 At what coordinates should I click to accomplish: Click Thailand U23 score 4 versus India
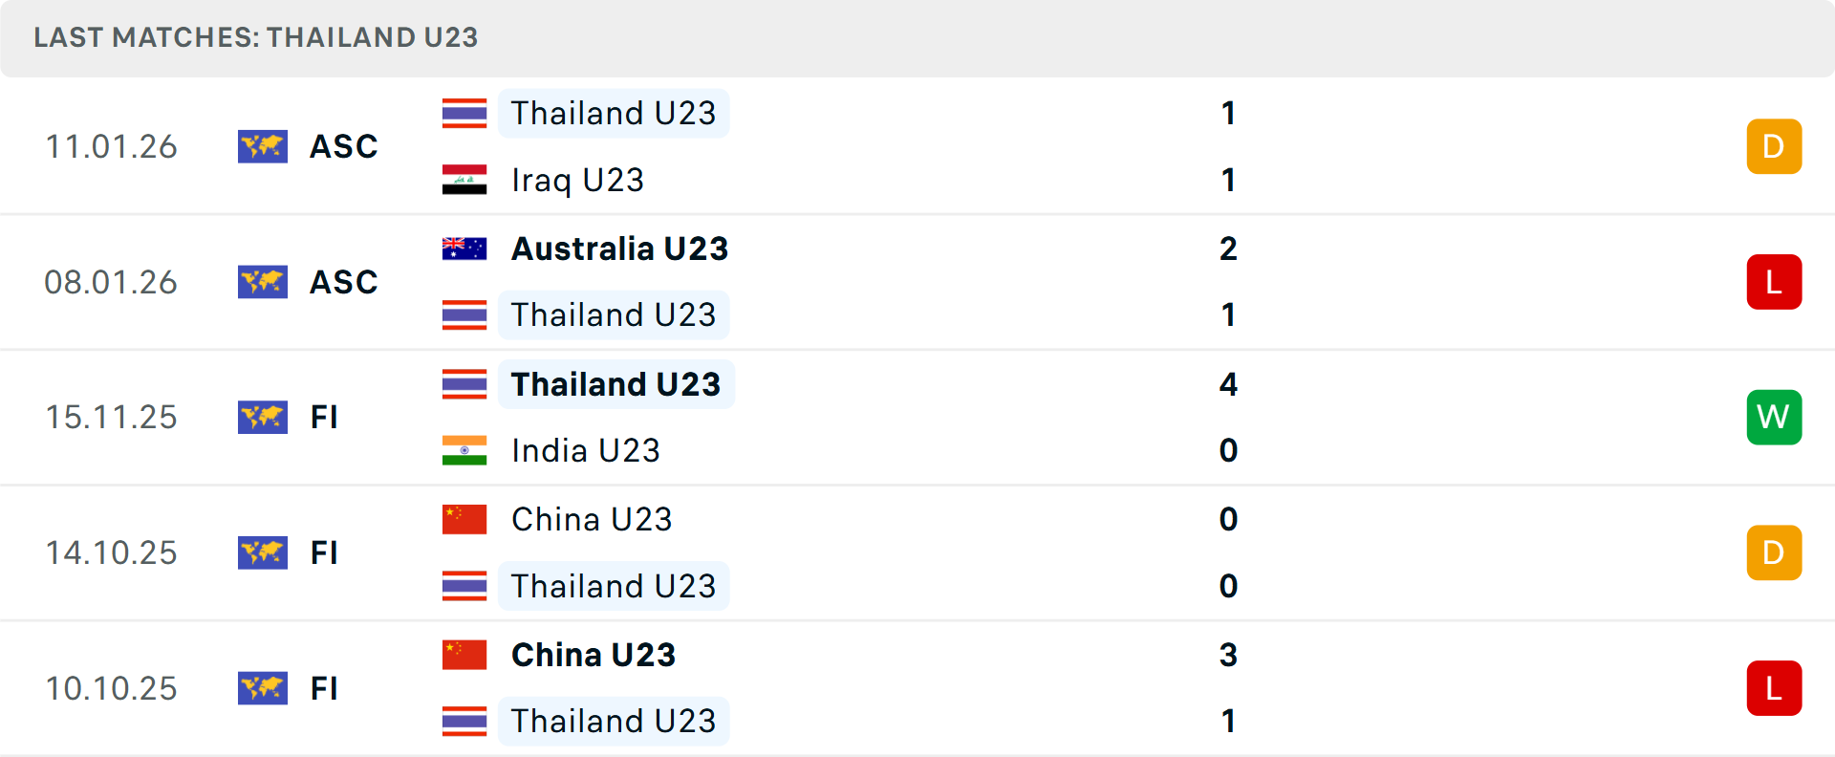pos(1228,384)
